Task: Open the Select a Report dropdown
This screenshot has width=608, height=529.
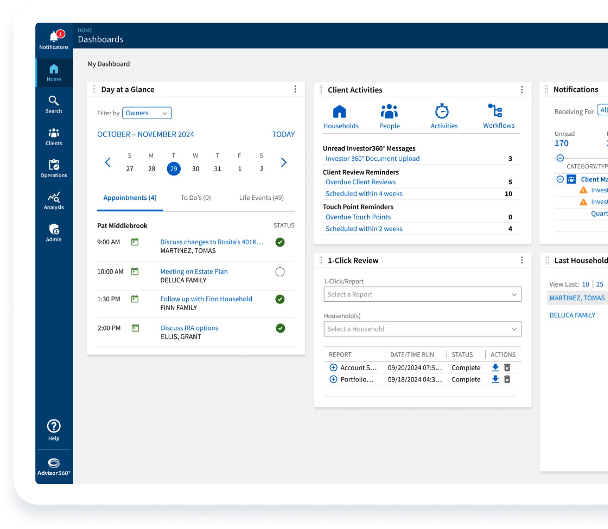Action: coord(422,294)
